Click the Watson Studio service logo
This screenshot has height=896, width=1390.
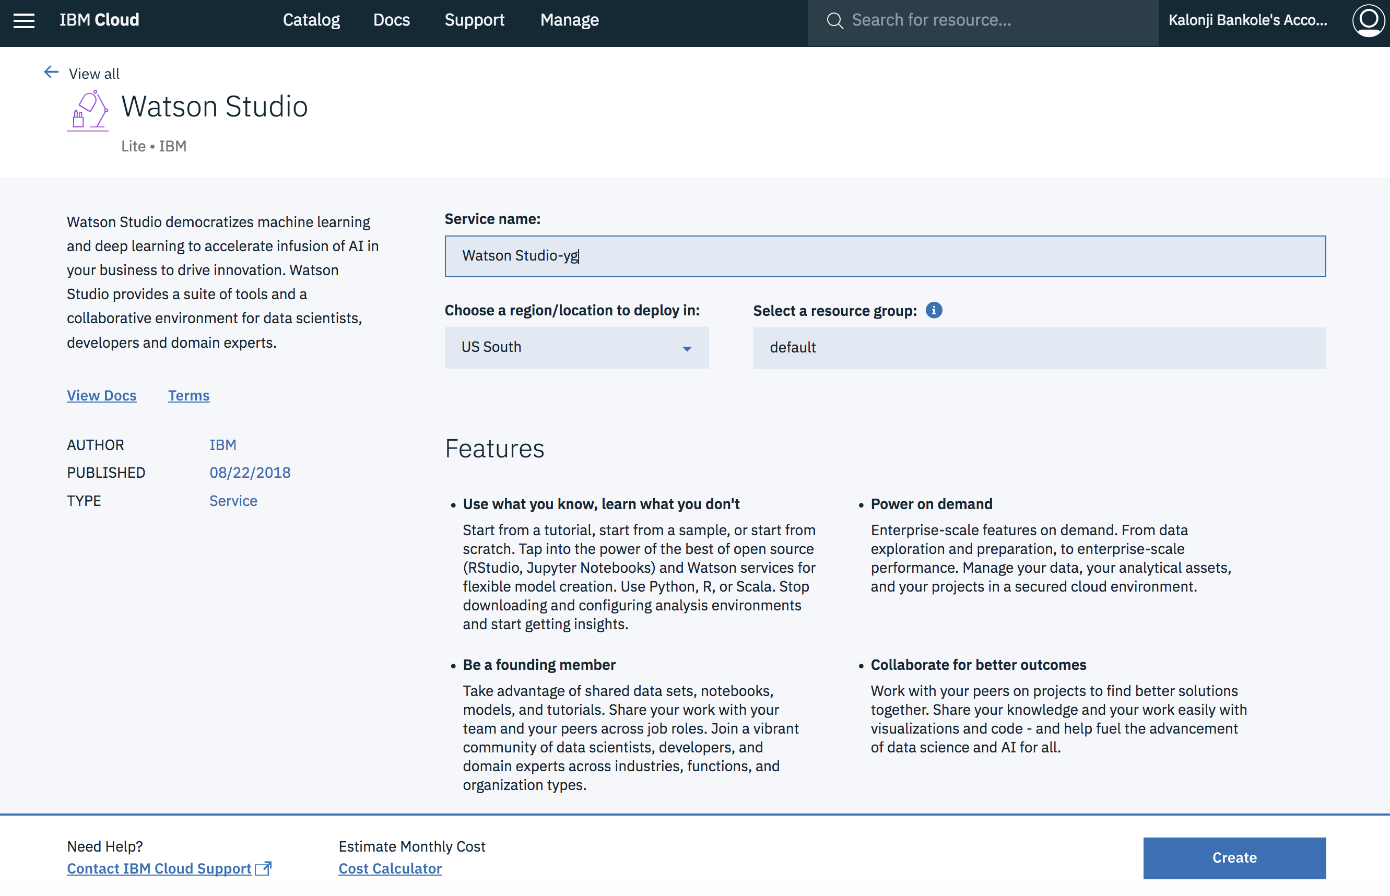pos(88,110)
